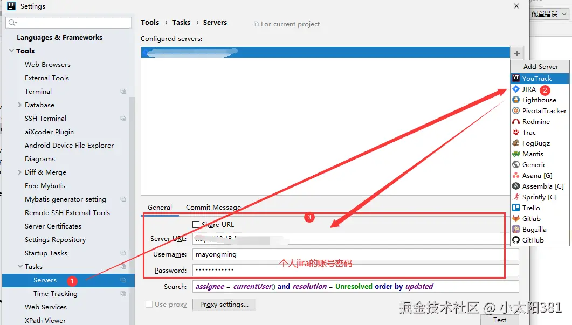Open Web Browsers settings
The width and height of the screenshot is (572, 325).
click(x=47, y=64)
